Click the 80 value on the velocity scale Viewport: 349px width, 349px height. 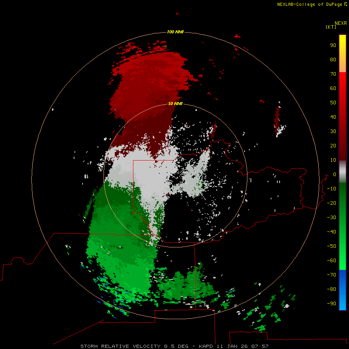click(333, 60)
